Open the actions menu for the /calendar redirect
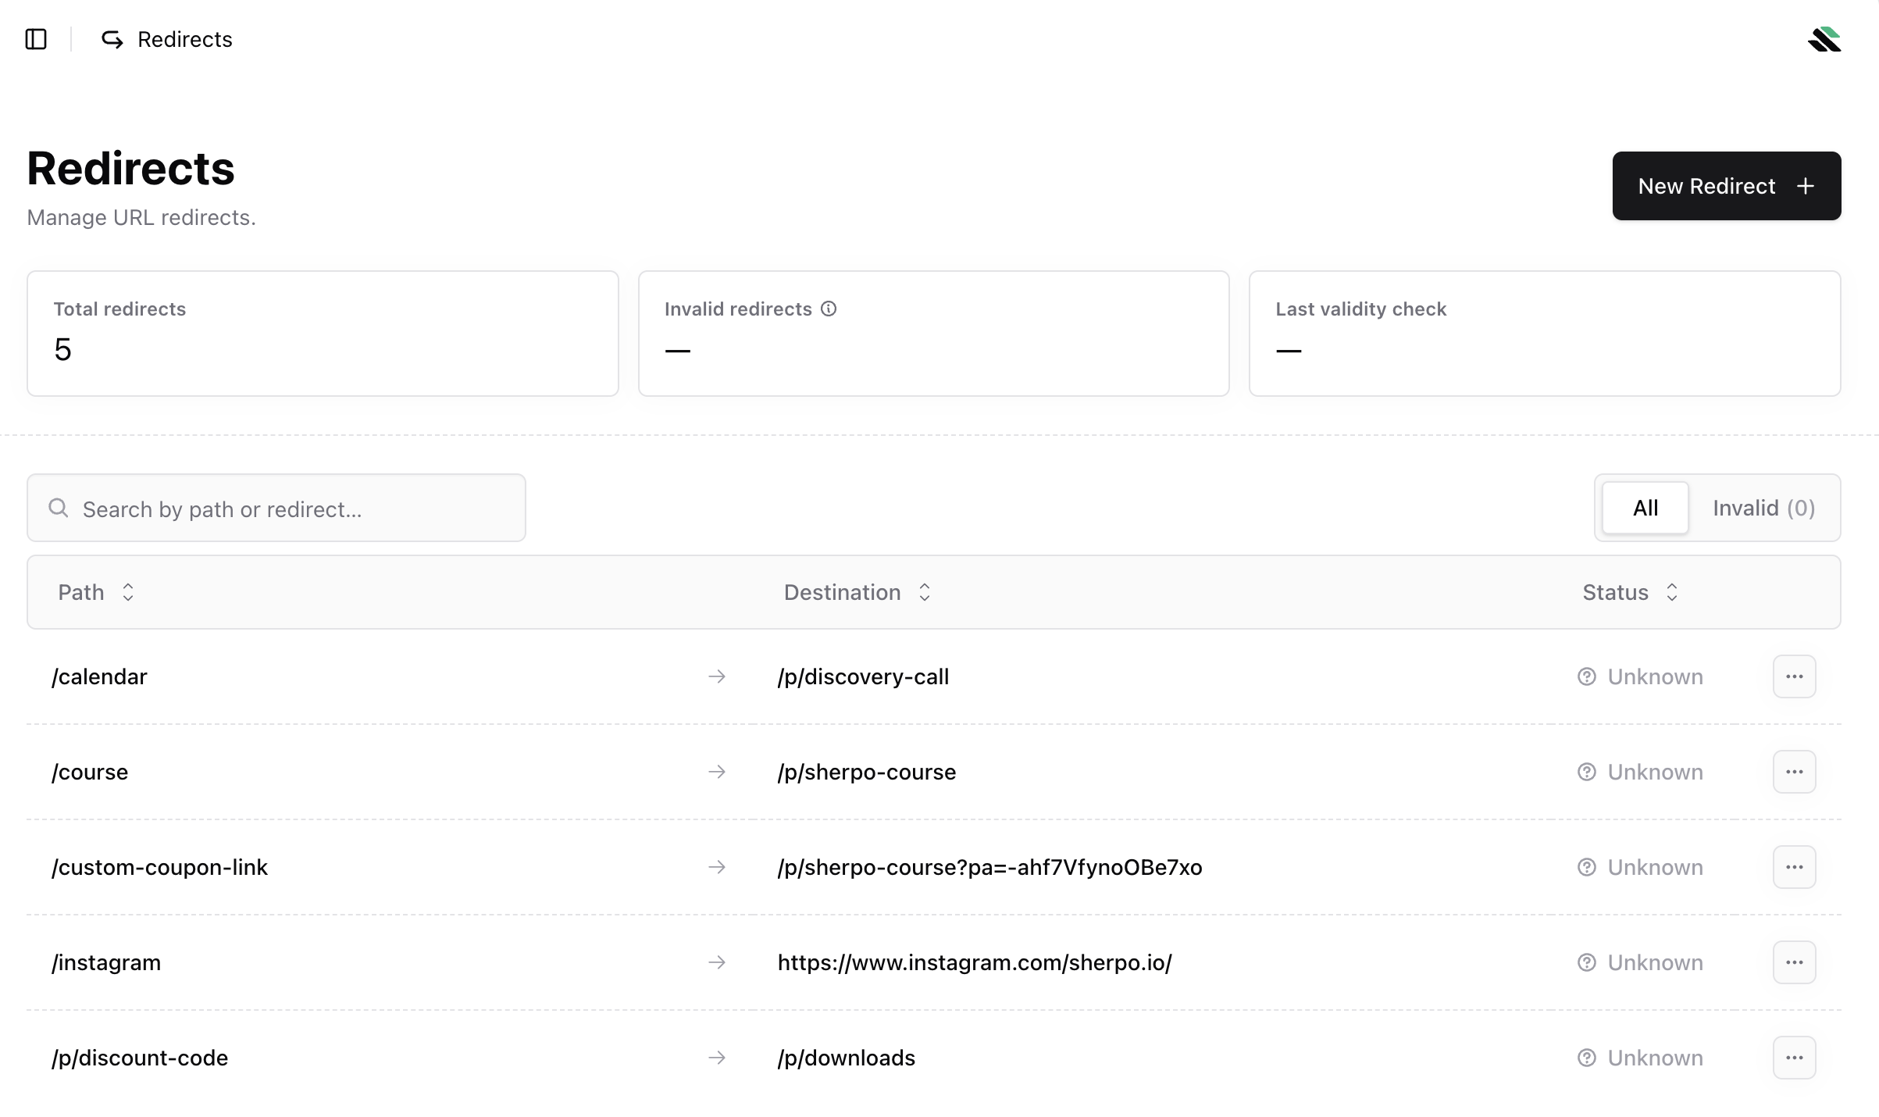This screenshot has width=1879, height=1117. click(1794, 676)
